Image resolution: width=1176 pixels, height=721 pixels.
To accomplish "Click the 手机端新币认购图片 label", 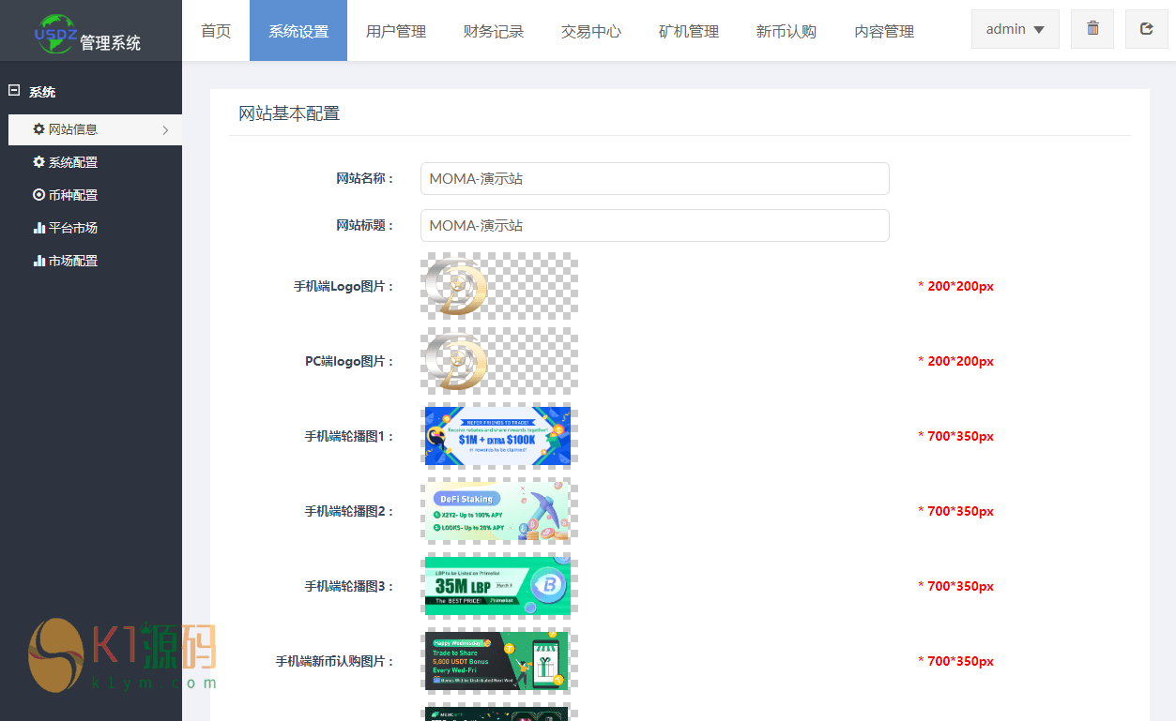I will click(335, 661).
